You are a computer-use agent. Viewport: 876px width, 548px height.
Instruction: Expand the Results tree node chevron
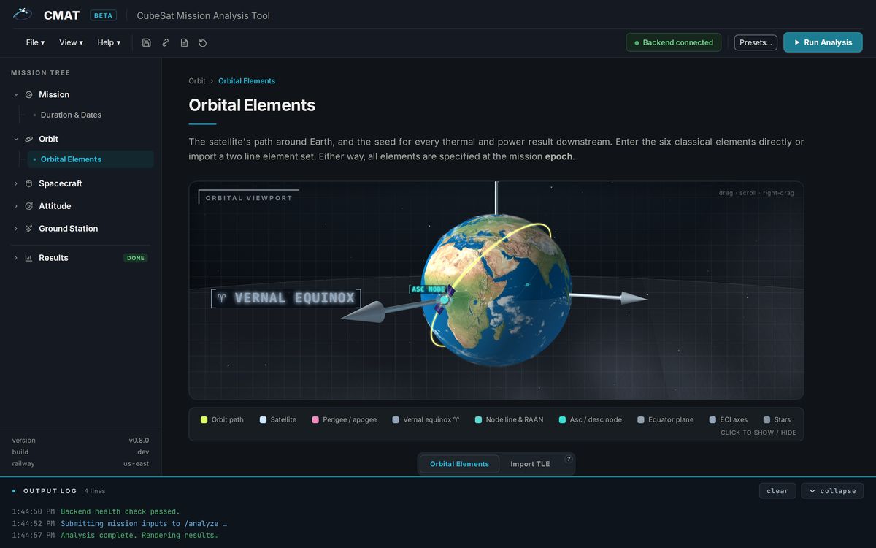click(x=16, y=258)
